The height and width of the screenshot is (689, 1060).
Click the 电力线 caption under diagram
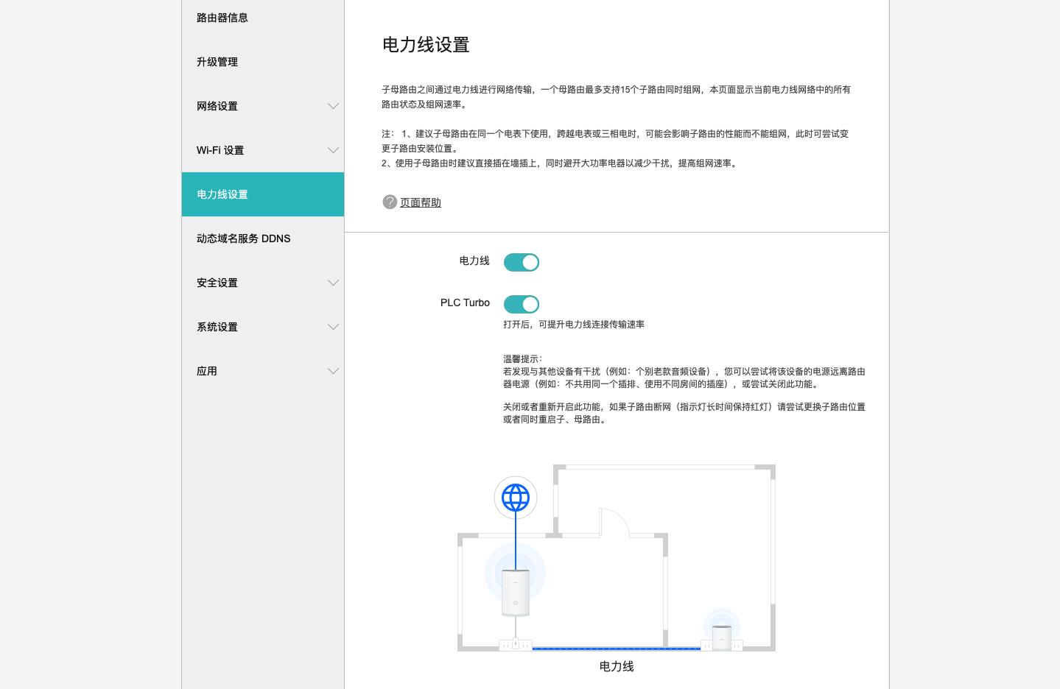(x=616, y=666)
